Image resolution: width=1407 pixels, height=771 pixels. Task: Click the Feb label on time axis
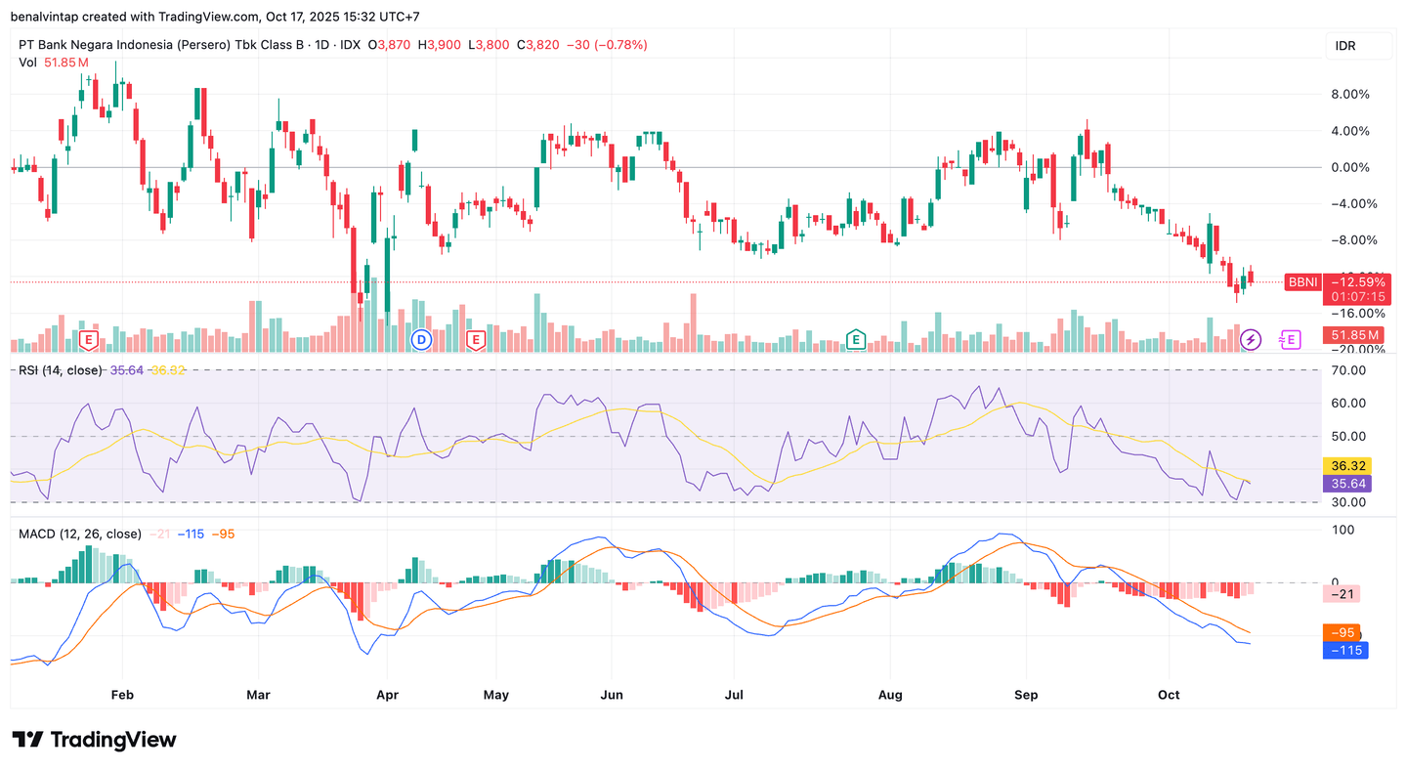click(x=122, y=695)
